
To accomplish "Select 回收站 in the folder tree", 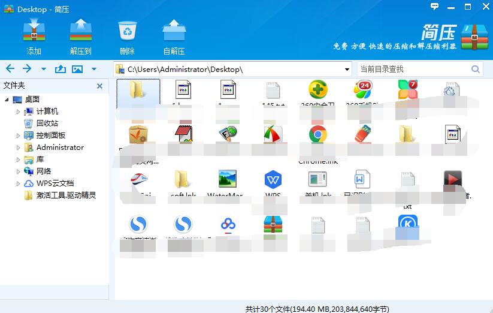I will pos(47,124).
